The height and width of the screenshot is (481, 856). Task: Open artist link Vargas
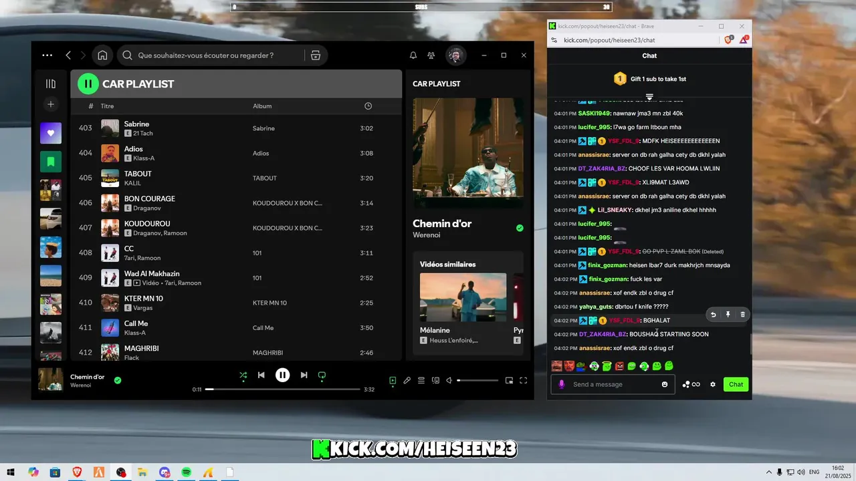click(x=143, y=308)
